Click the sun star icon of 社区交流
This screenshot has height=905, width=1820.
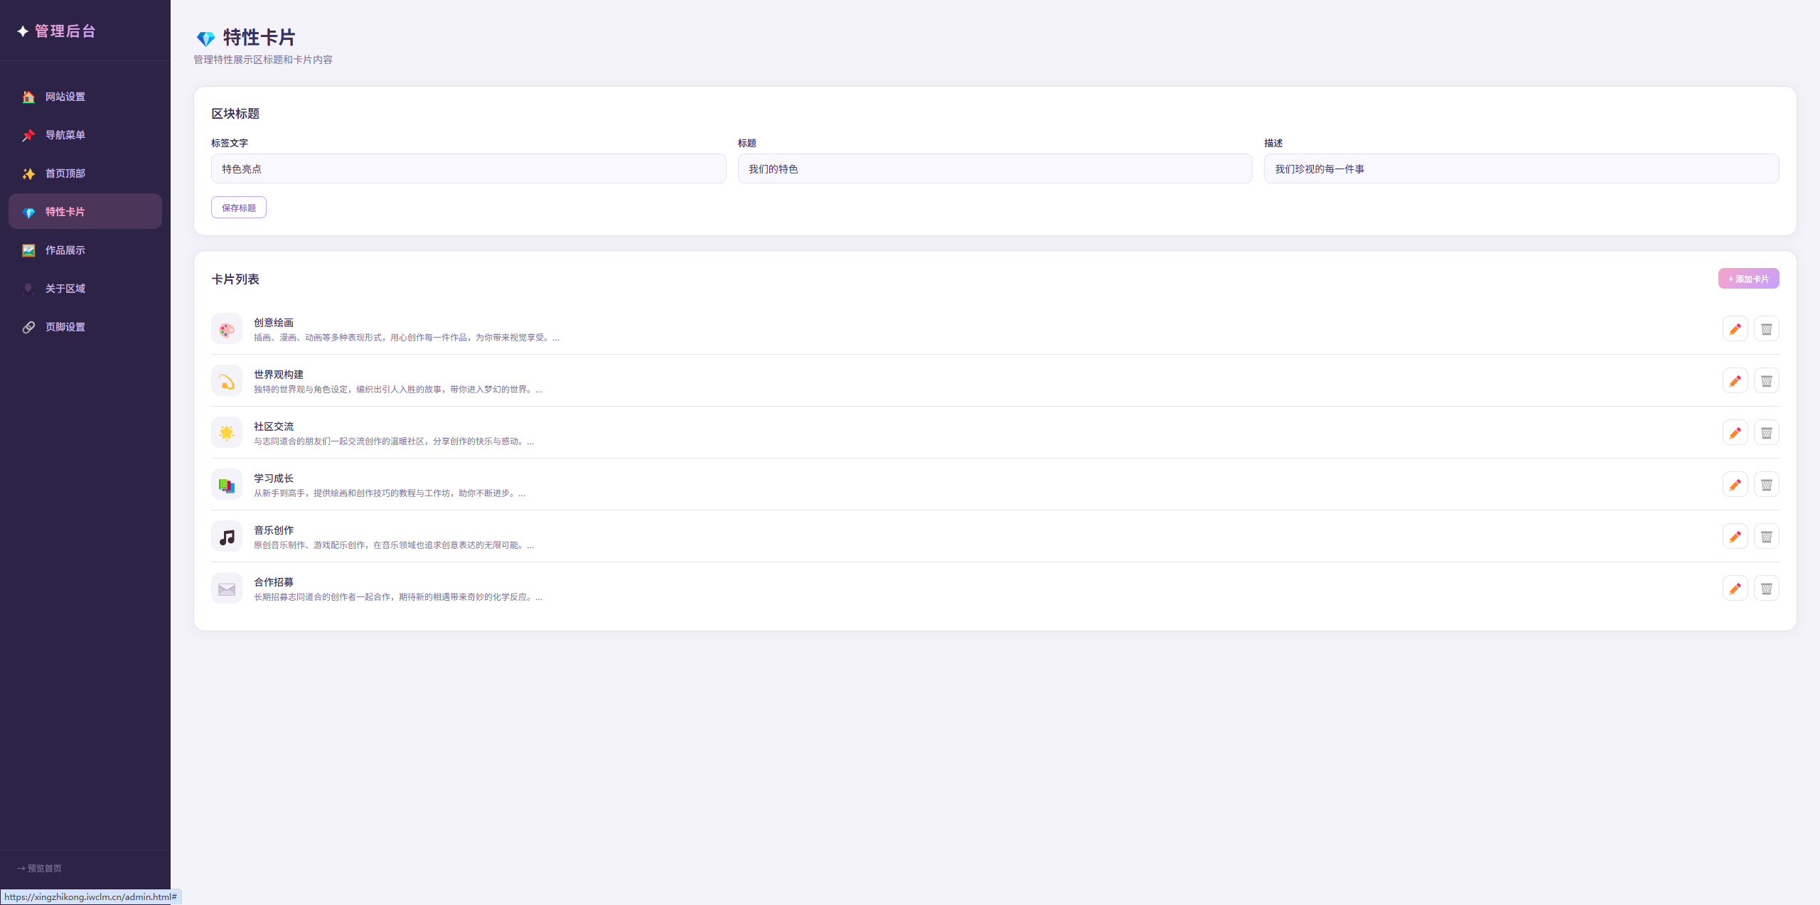click(x=227, y=433)
